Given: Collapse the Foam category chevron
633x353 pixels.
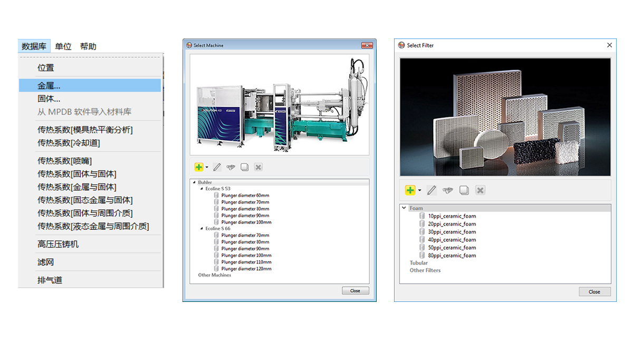Looking at the screenshot, I should coord(404,208).
